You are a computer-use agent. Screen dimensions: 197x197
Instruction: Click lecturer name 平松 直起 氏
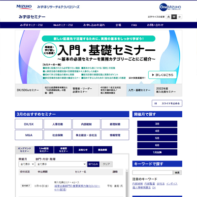click(115, 186)
